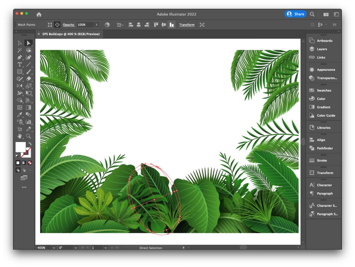Viewport: 355px width, 267px height.
Task: Toggle the None fill mode button
Action: (x=30, y=163)
